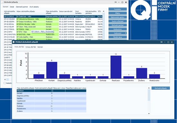Open the Souhrn informací button
Image resolution: width=177 pixels, height=123 pixels.
point(117,21)
